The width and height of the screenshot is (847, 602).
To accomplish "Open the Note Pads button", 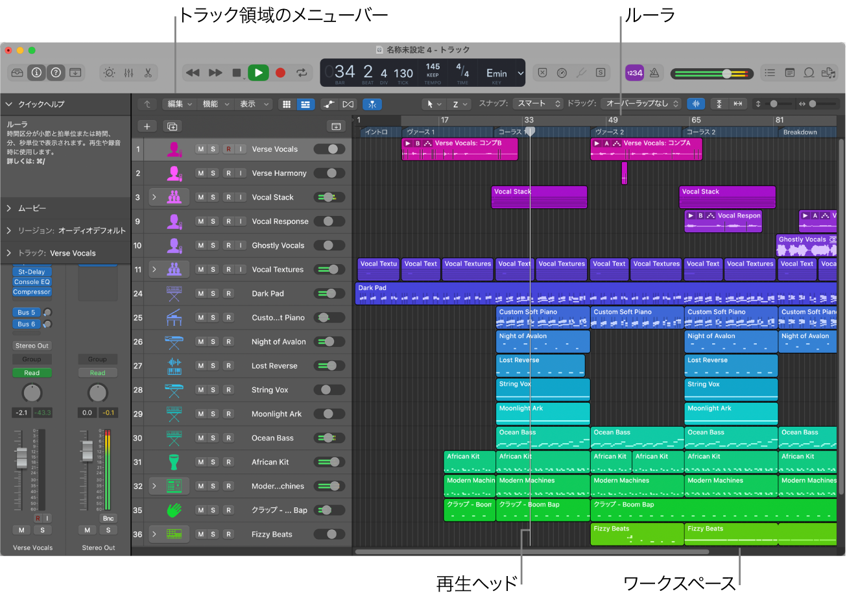I will click(789, 73).
